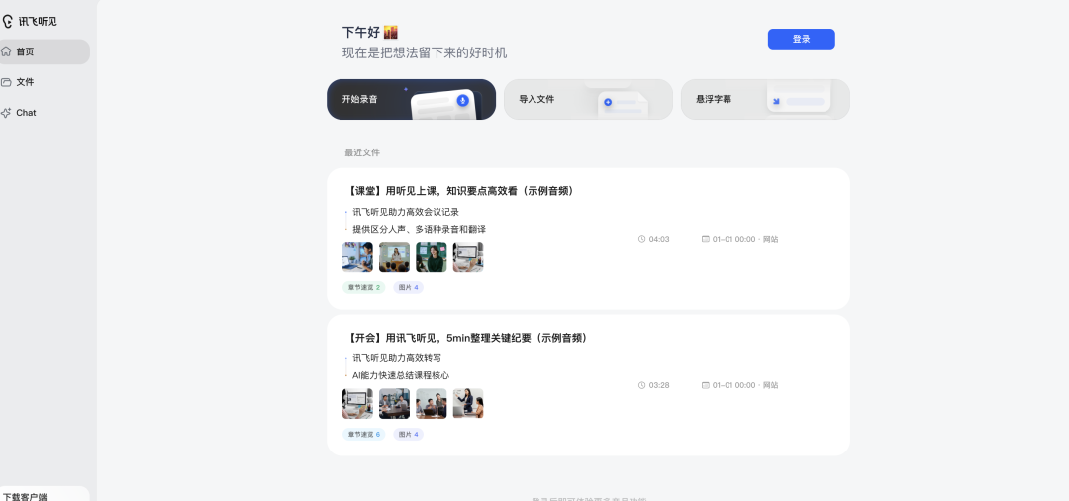Click the 最近文件 section heading
This screenshot has width=1069, height=501.
coord(362,152)
